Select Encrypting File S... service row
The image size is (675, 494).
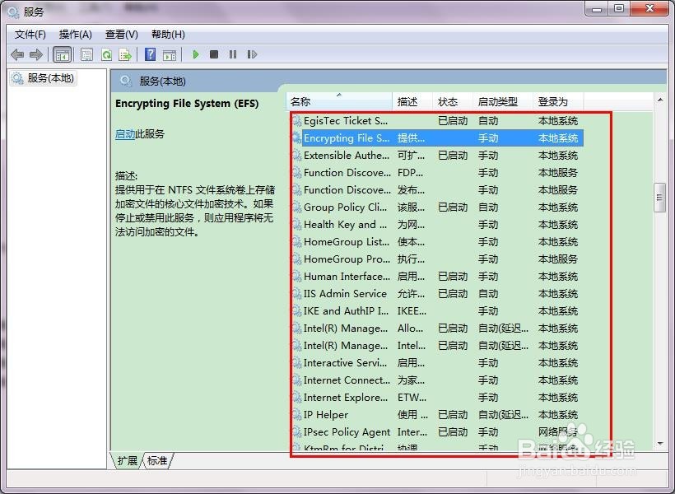pos(437,138)
